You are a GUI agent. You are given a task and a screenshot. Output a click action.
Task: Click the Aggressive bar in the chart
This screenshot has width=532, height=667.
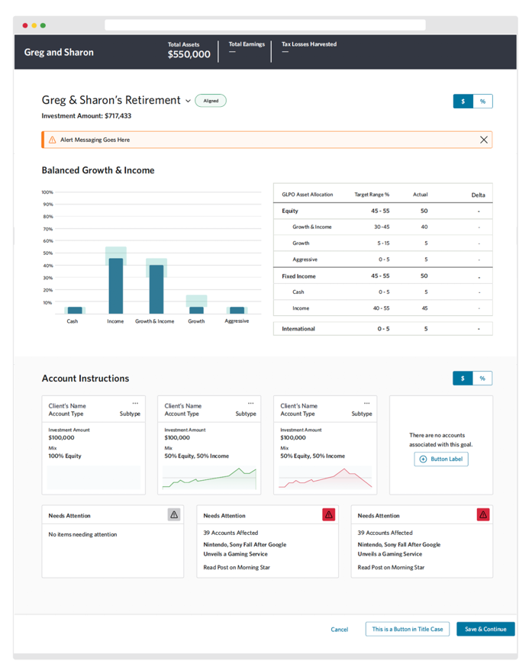pyautogui.click(x=237, y=310)
